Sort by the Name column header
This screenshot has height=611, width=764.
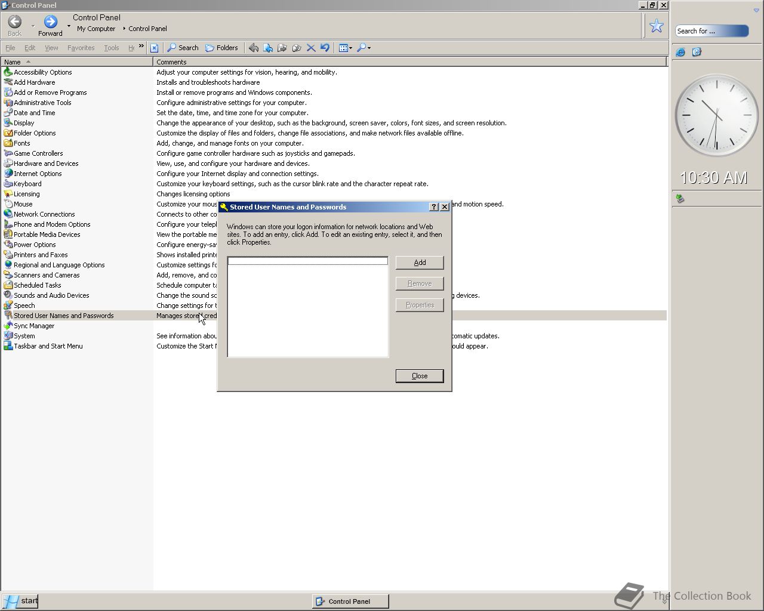coord(76,61)
